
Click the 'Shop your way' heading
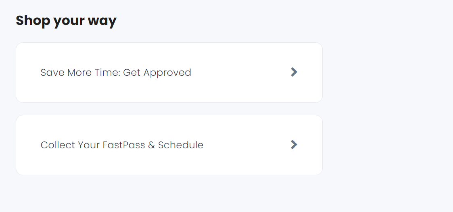pos(66,20)
